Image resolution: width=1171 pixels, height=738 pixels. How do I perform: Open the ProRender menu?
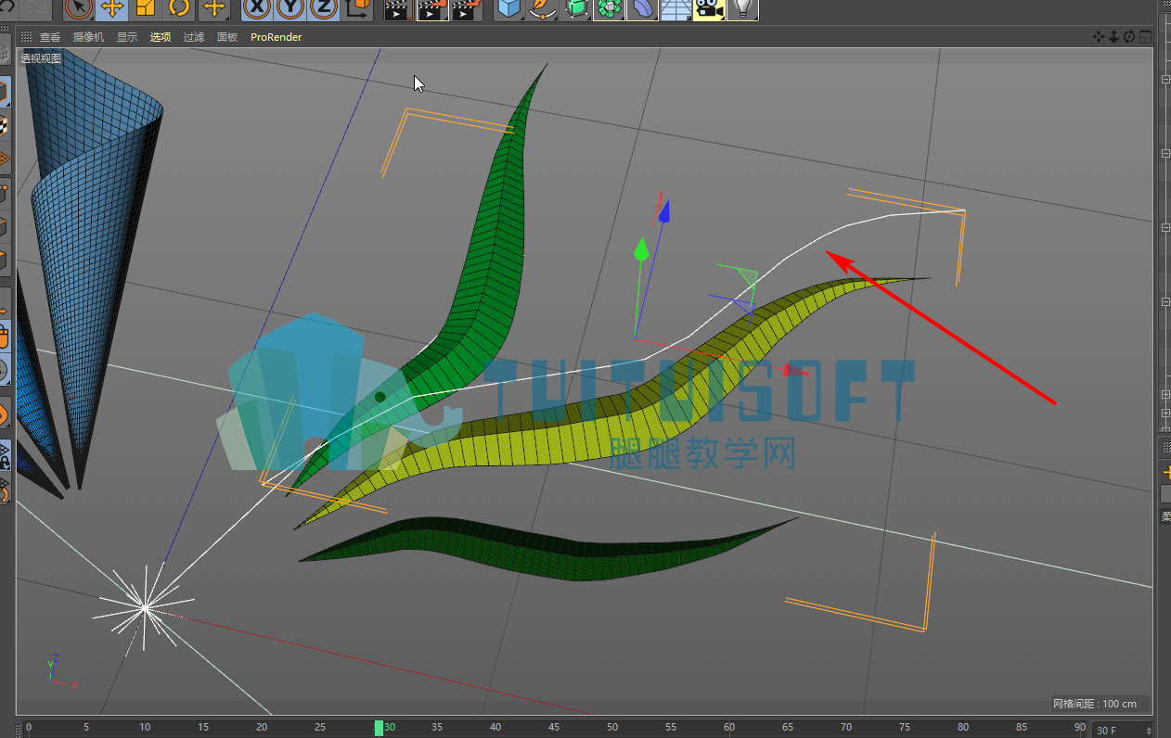tap(276, 37)
